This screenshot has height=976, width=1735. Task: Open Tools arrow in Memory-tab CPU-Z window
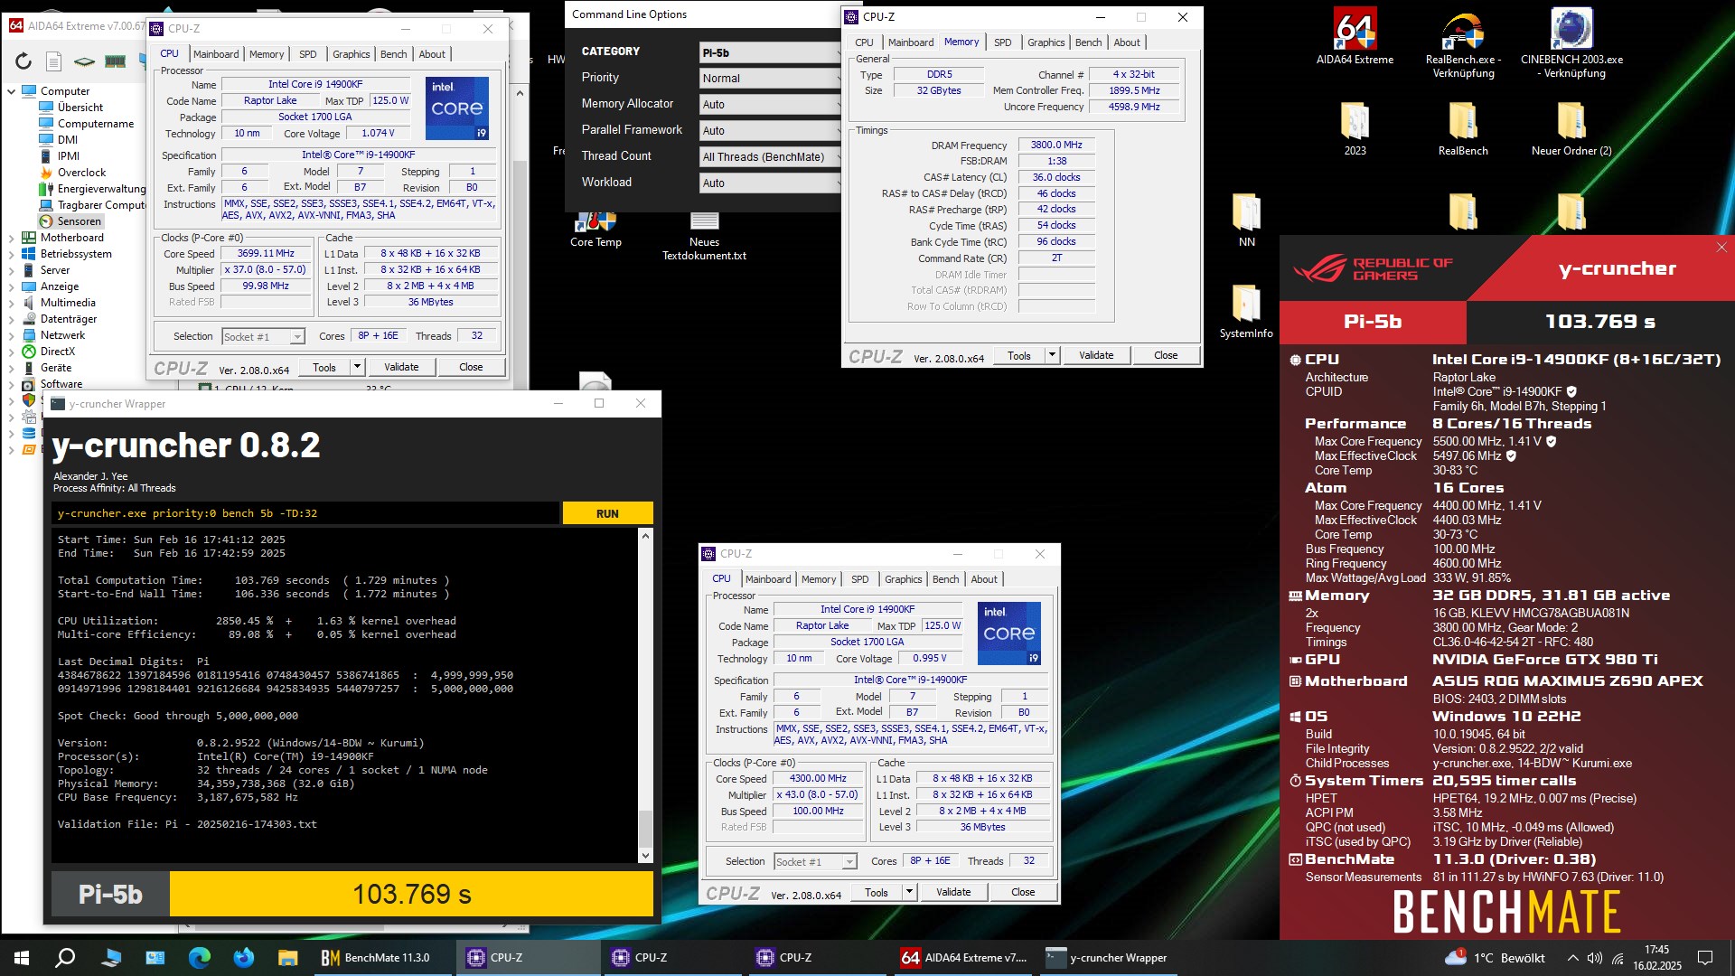[1052, 355]
